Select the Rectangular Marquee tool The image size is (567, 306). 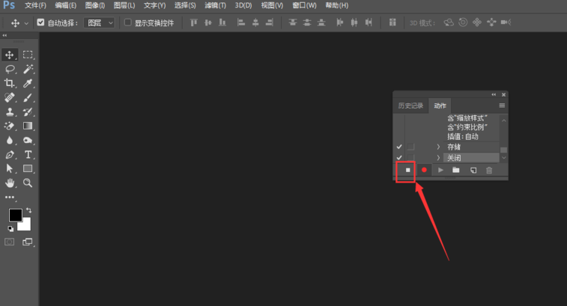28,55
